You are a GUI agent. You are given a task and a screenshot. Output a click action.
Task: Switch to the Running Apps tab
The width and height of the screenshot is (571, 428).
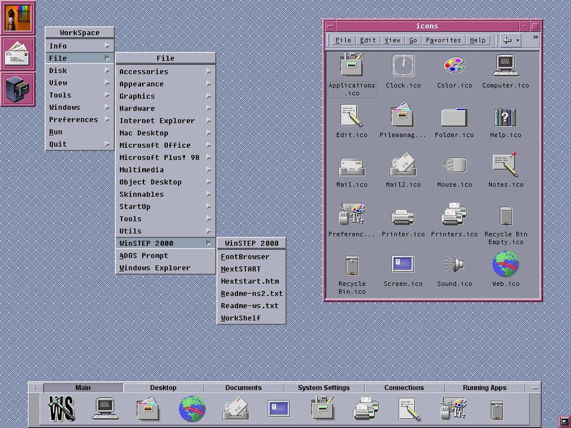[x=485, y=388]
